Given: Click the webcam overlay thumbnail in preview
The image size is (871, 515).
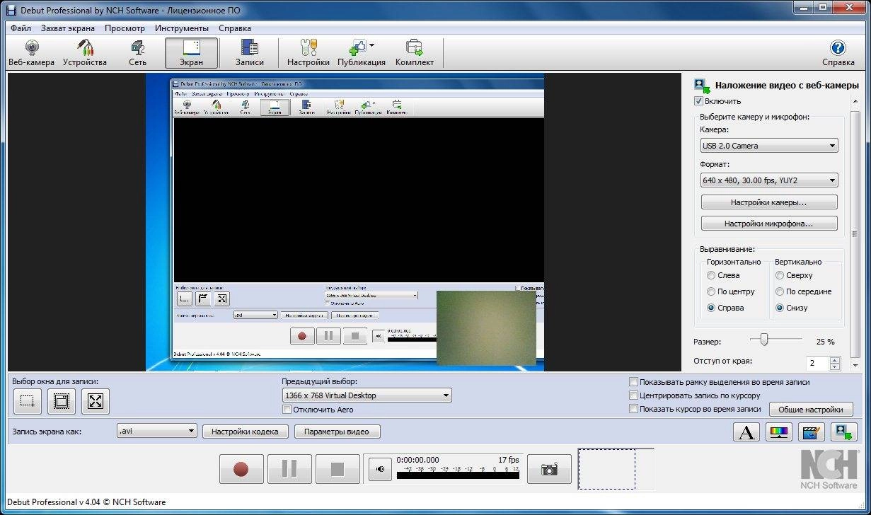Looking at the screenshot, I should coord(486,328).
